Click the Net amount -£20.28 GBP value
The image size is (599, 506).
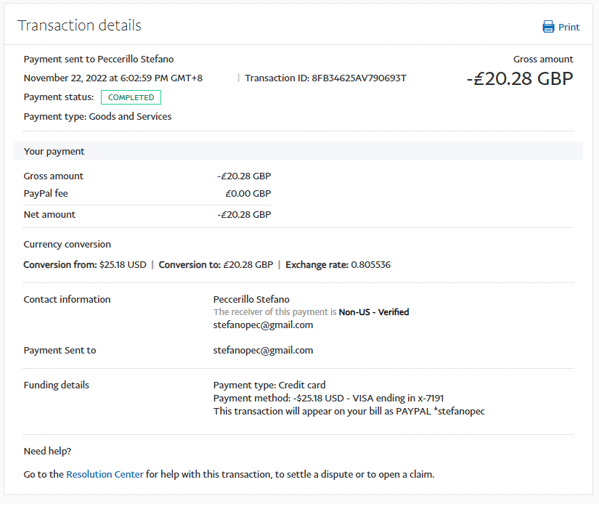click(x=244, y=214)
